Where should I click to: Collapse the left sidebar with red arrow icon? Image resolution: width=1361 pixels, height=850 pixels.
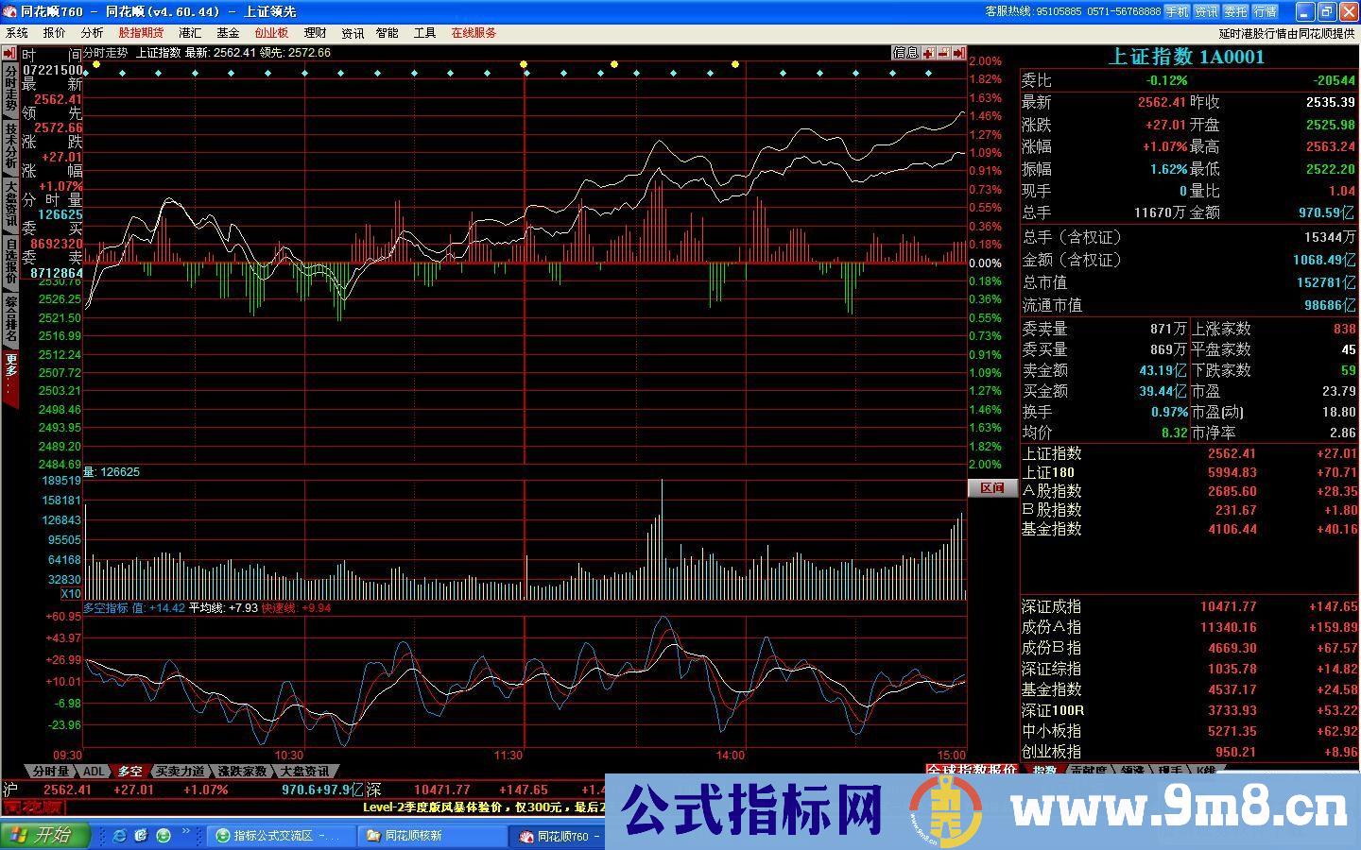[x=9, y=54]
